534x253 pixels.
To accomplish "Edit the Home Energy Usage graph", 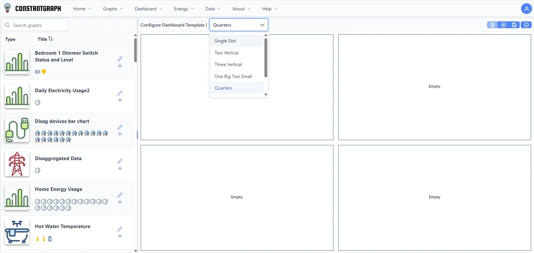I will [120, 195].
